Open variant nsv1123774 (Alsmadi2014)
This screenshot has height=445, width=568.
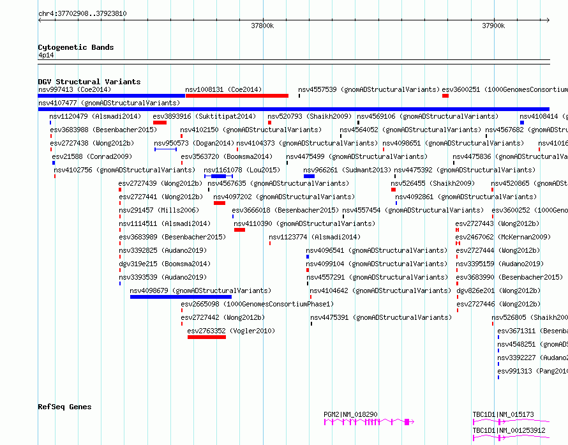315,237
